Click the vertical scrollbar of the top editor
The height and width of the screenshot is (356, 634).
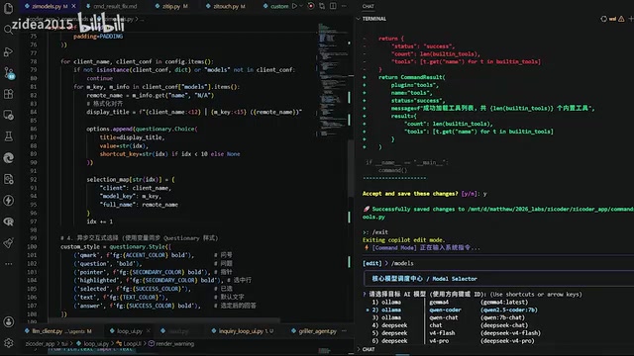351,169
